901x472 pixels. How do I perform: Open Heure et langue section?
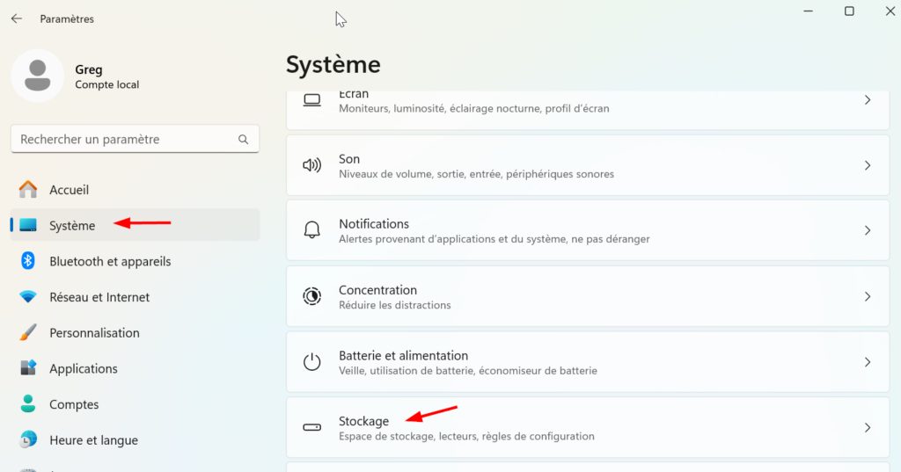pos(135,439)
